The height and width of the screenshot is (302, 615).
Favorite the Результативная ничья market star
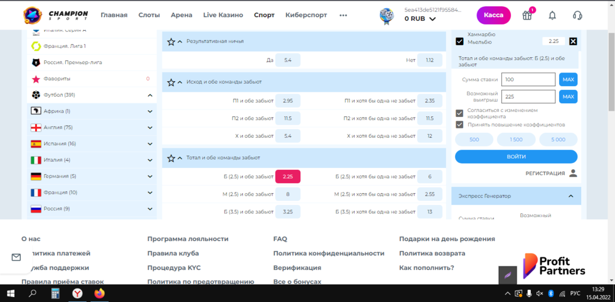click(x=171, y=42)
